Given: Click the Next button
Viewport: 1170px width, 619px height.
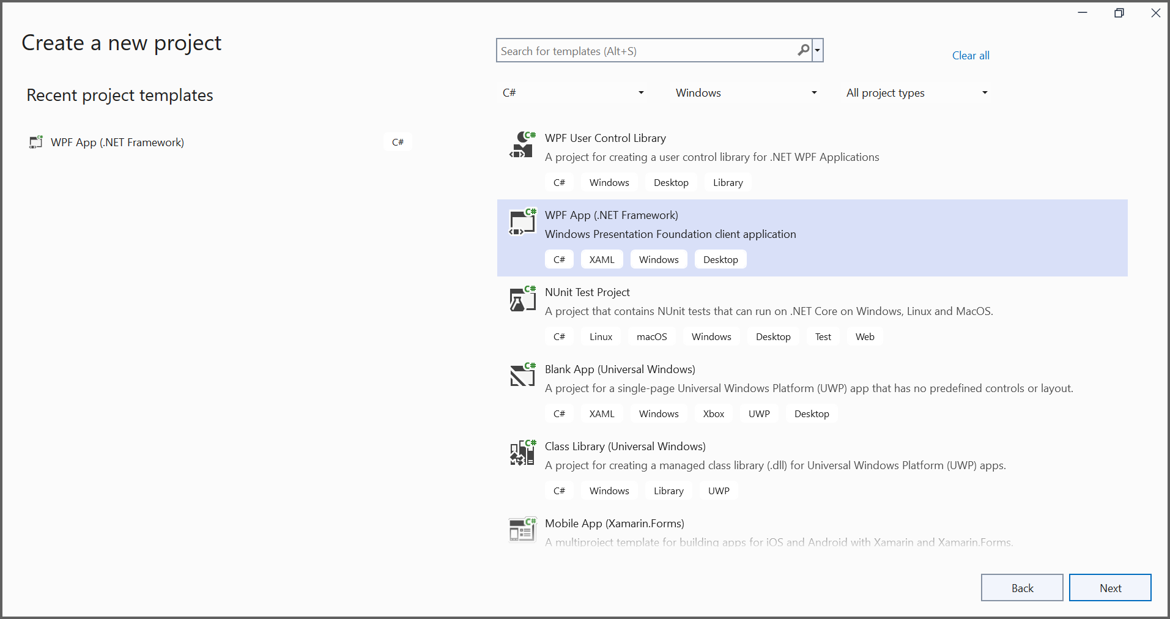Looking at the screenshot, I should (1110, 588).
